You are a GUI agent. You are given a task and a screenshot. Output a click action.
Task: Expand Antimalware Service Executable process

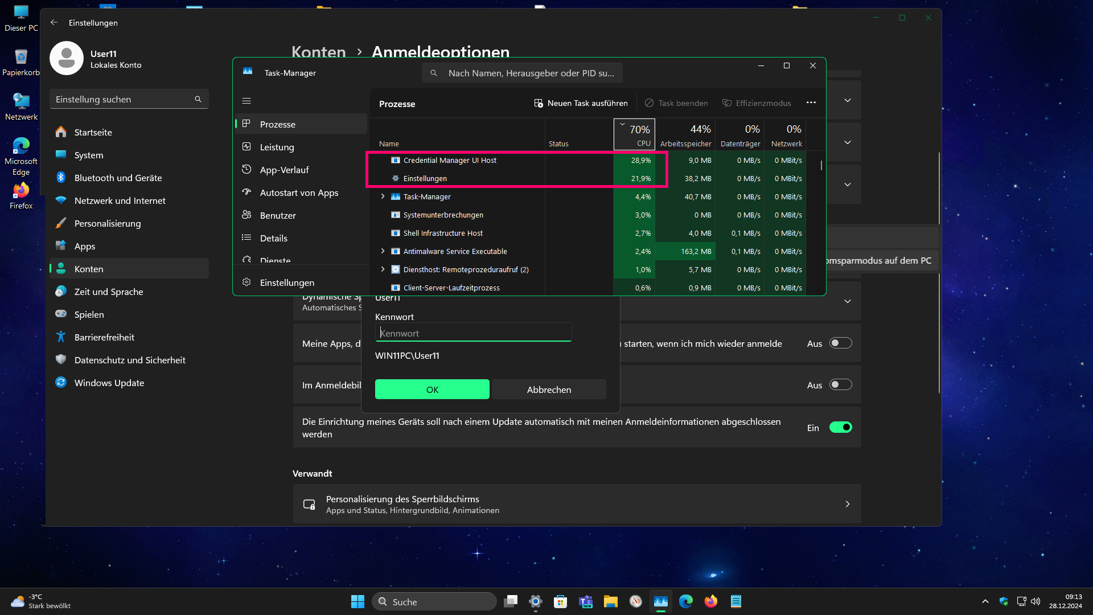[383, 251]
